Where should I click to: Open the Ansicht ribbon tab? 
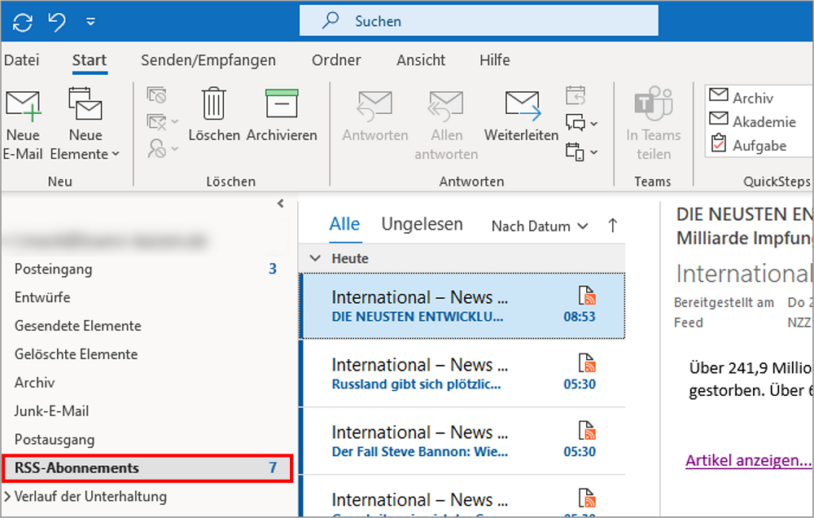pyautogui.click(x=421, y=60)
